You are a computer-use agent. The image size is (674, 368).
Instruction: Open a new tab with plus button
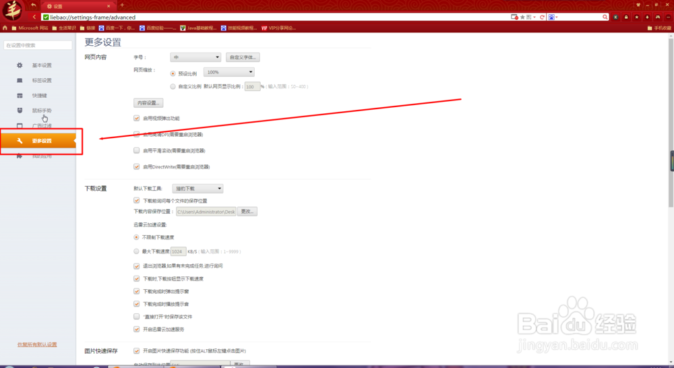(x=122, y=5)
